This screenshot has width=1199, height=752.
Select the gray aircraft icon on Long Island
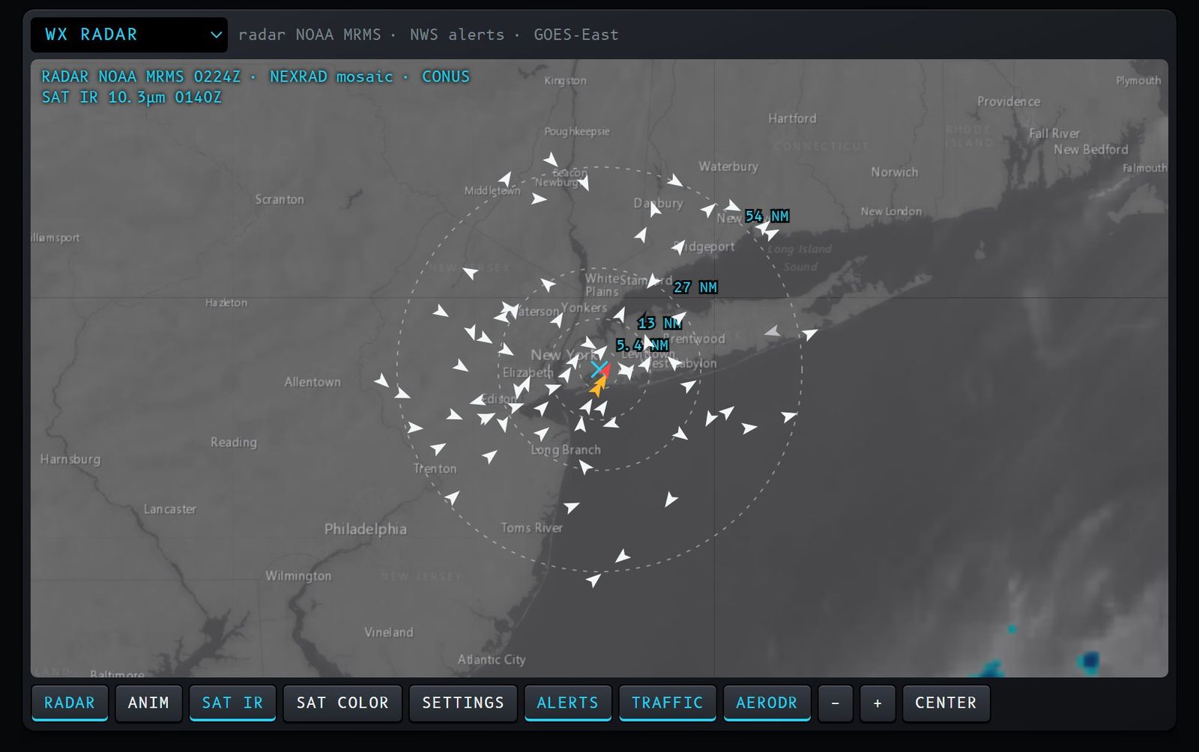772,330
